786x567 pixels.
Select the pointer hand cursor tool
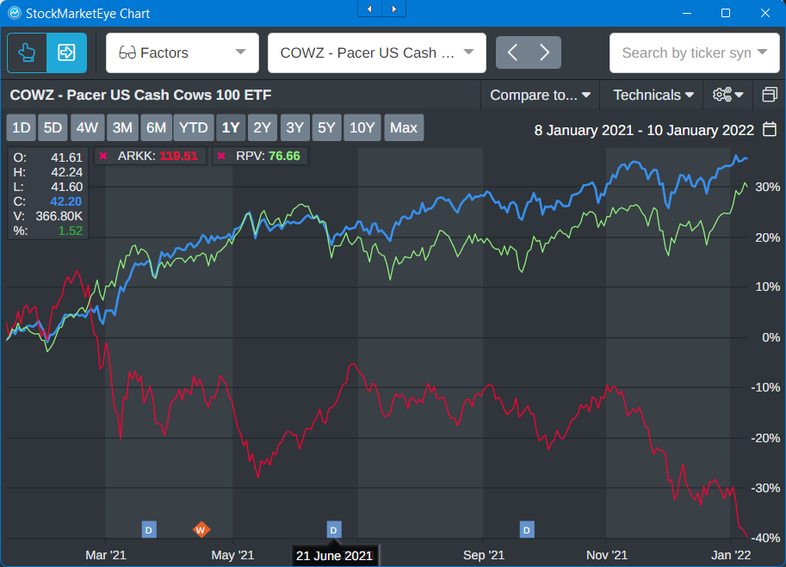pos(27,52)
